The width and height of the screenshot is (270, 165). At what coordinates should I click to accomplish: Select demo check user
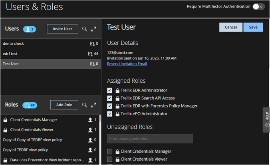pos(51,44)
